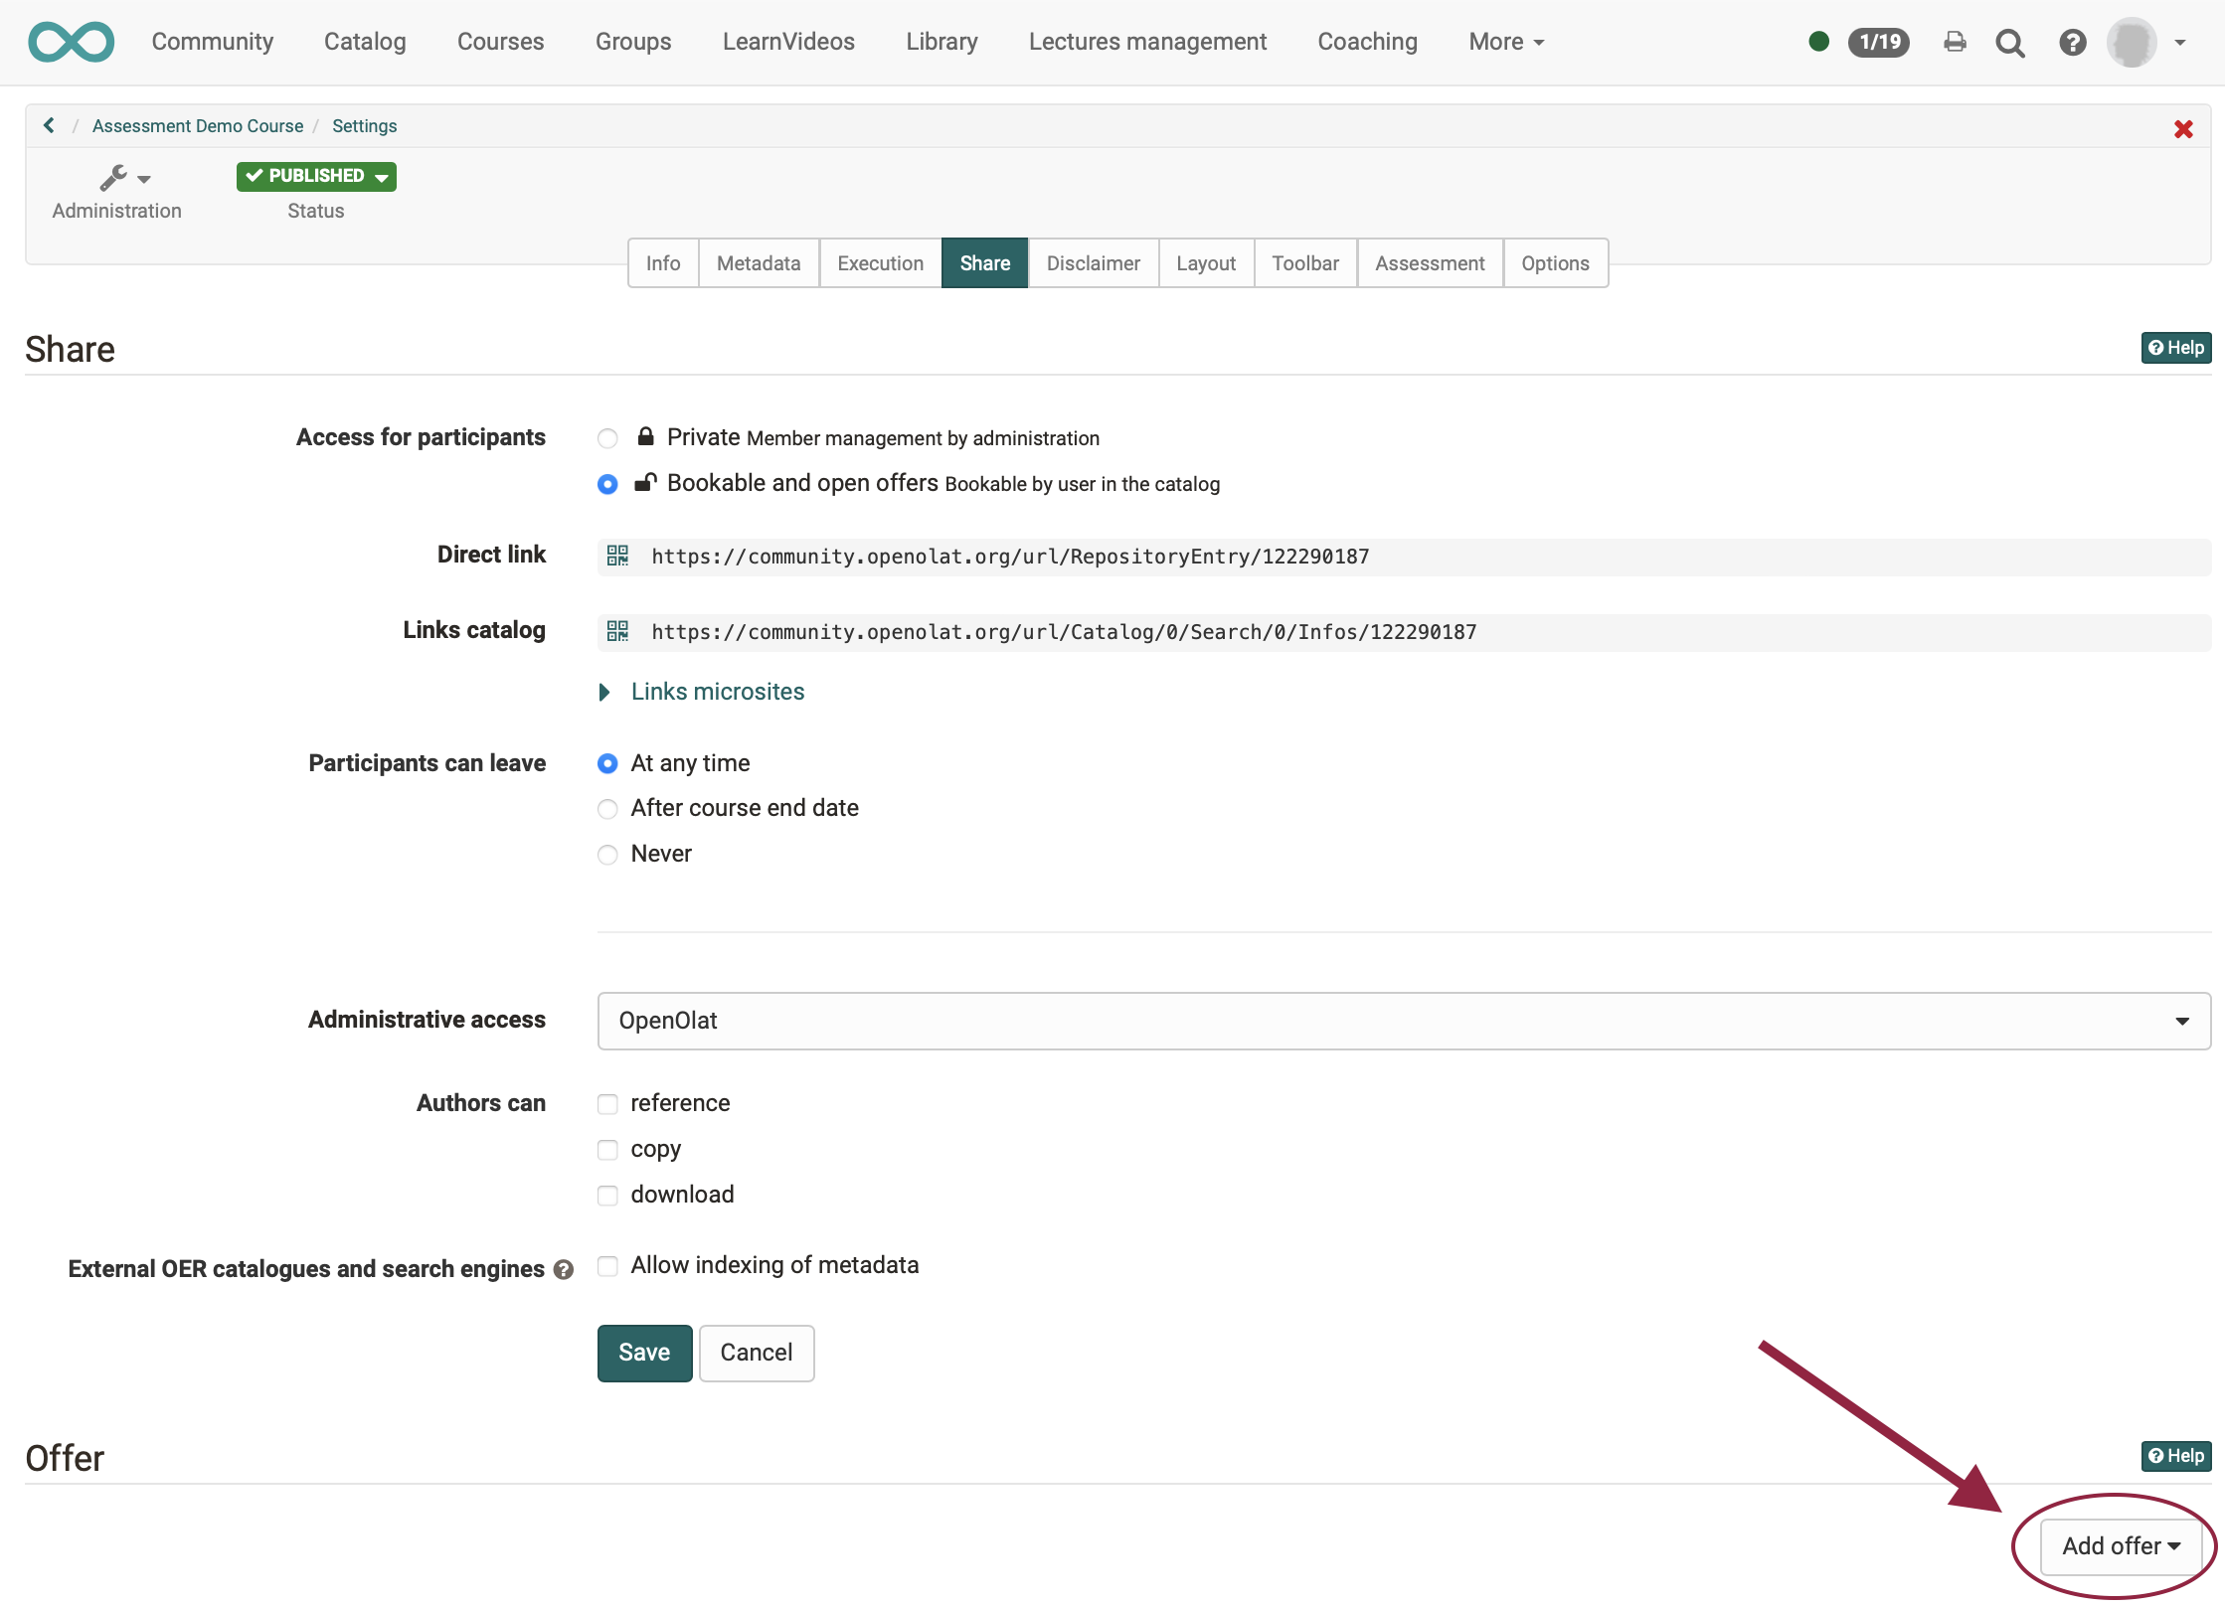Expand the Links microsites section
Screen dimensions: 2225x1608
[716, 692]
